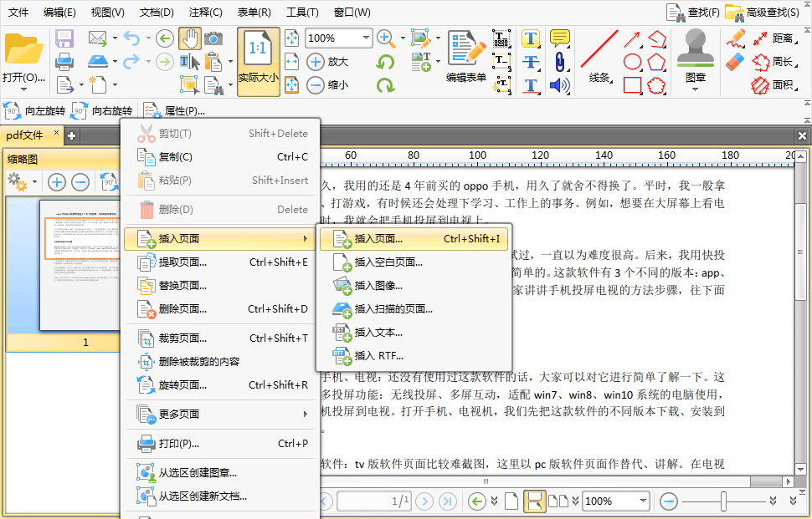Select the attach file paperclip tool
This screenshot has height=519, width=812.
point(560,62)
